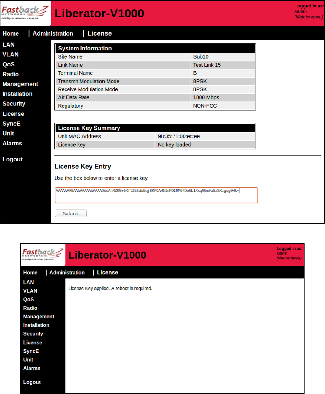Open Security in upper window sidebar

(14, 104)
